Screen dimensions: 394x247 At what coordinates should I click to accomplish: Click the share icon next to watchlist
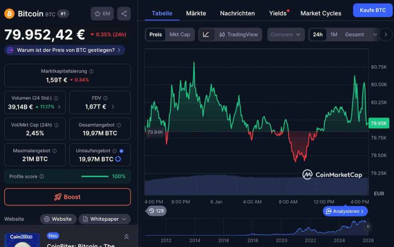click(x=124, y=14)
